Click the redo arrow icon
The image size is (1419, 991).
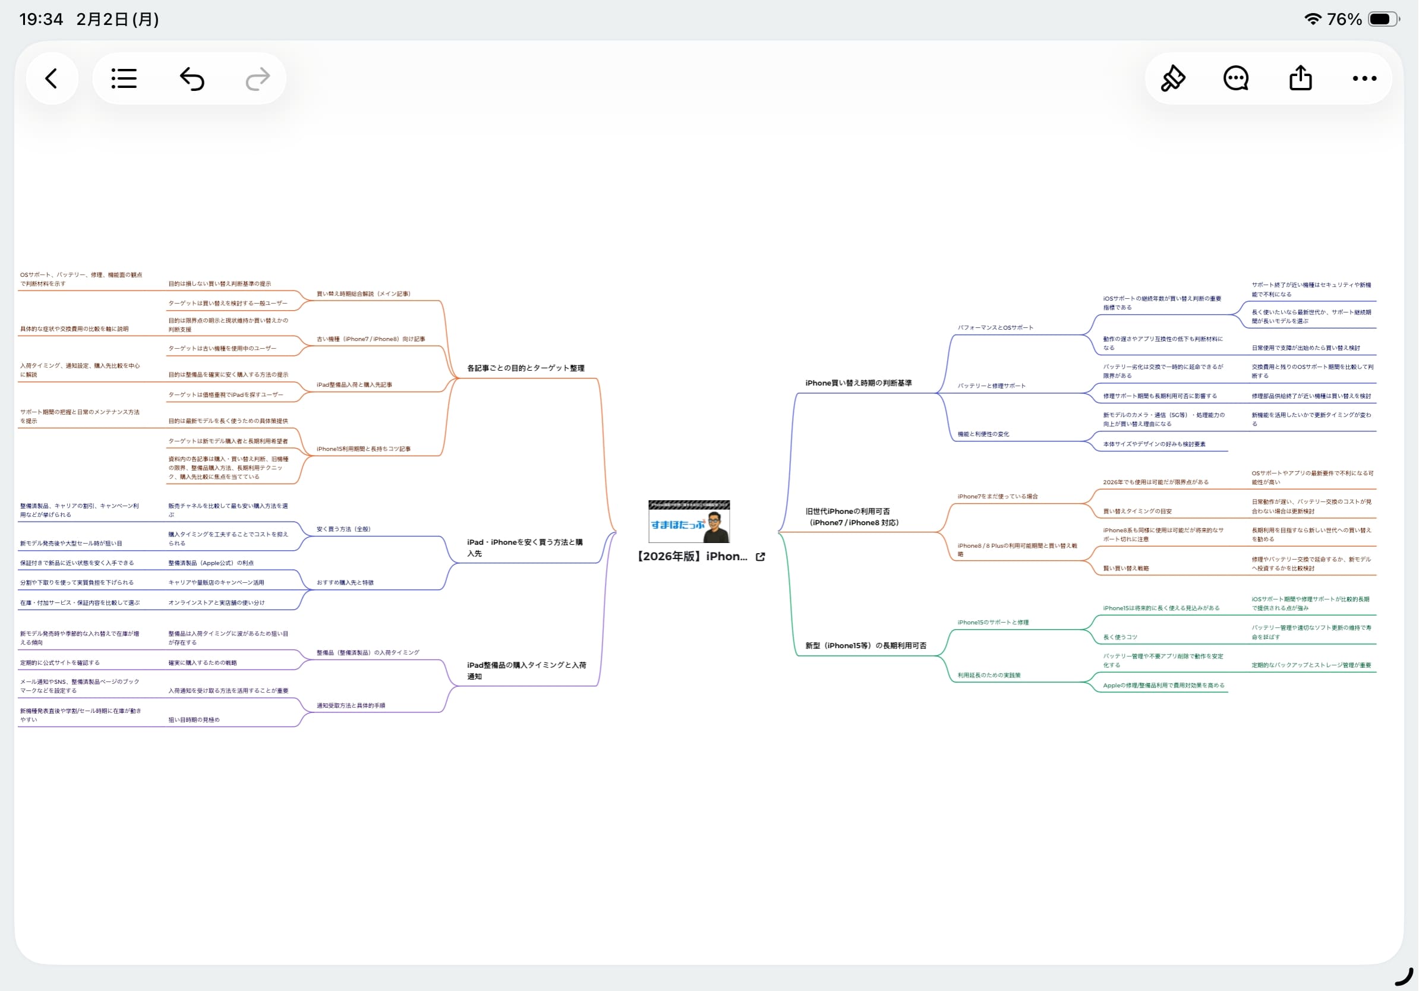pyautogui.click(x=258, y=78)
